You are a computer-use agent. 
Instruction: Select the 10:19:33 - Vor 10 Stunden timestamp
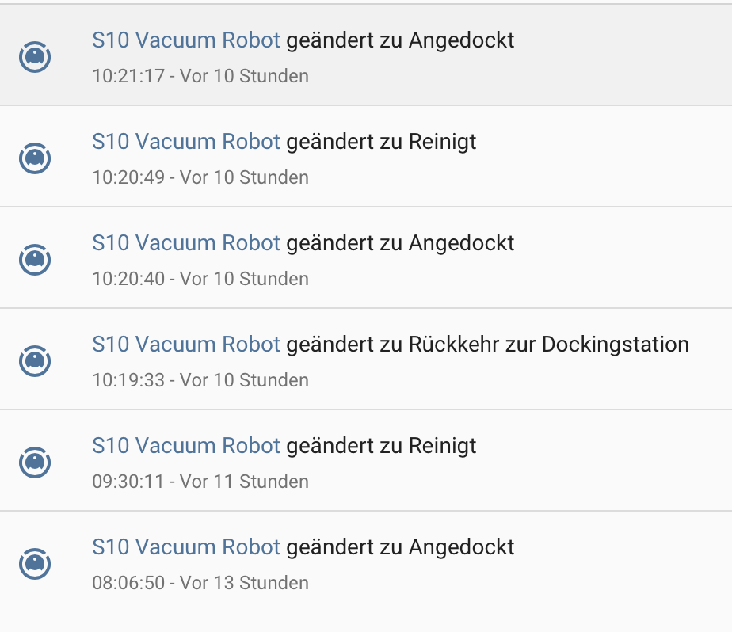pos(200,381)
